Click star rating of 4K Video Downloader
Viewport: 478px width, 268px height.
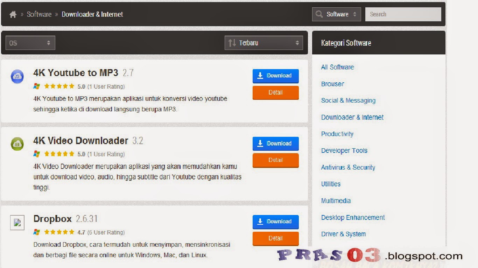click(59, 154)
